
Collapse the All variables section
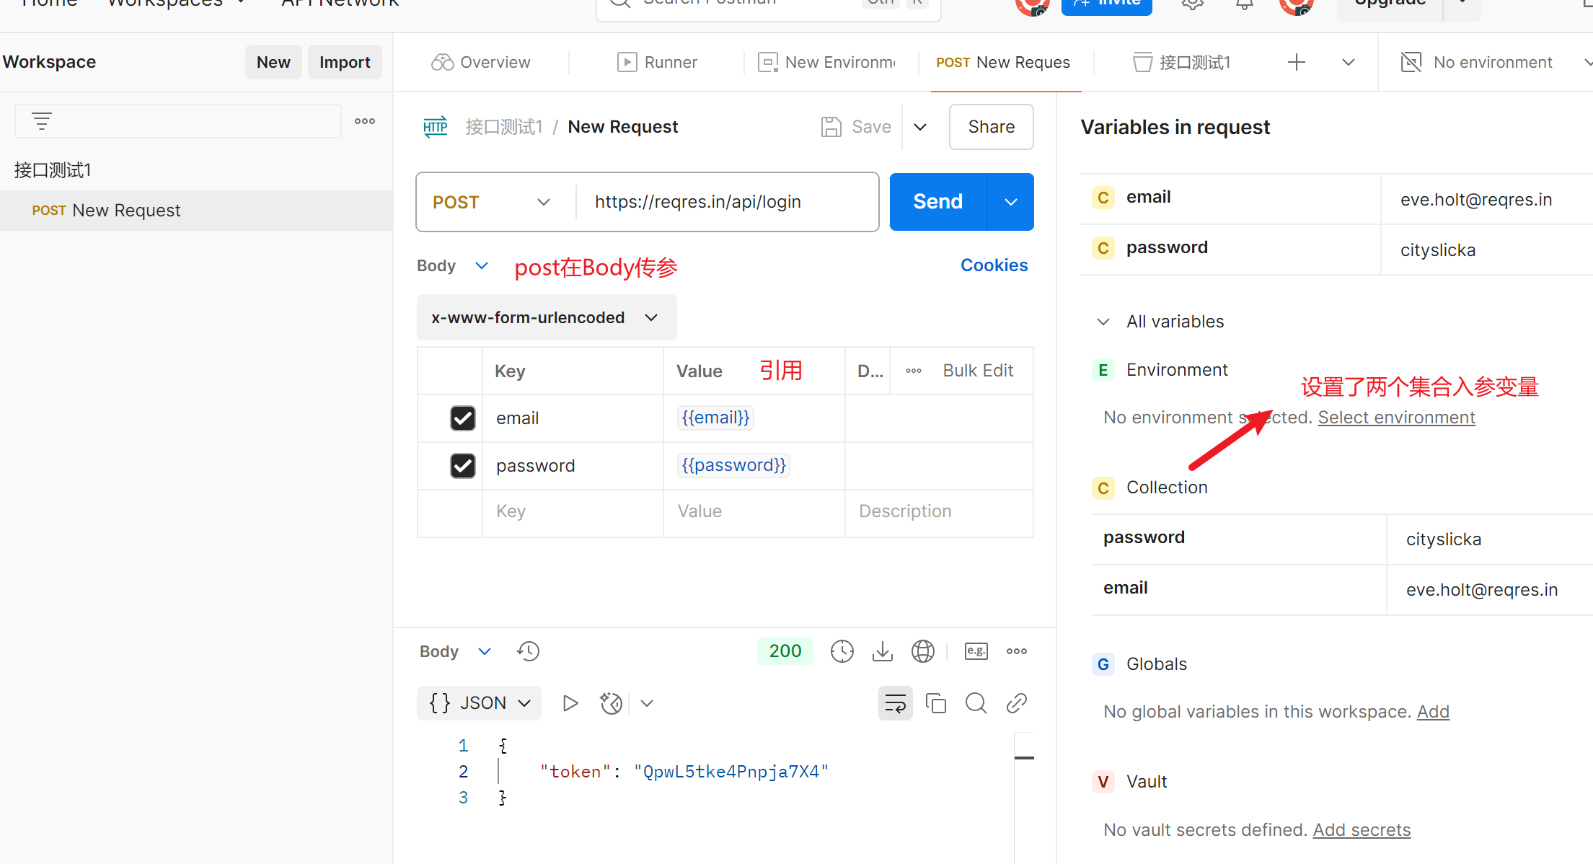(1103, 322)
